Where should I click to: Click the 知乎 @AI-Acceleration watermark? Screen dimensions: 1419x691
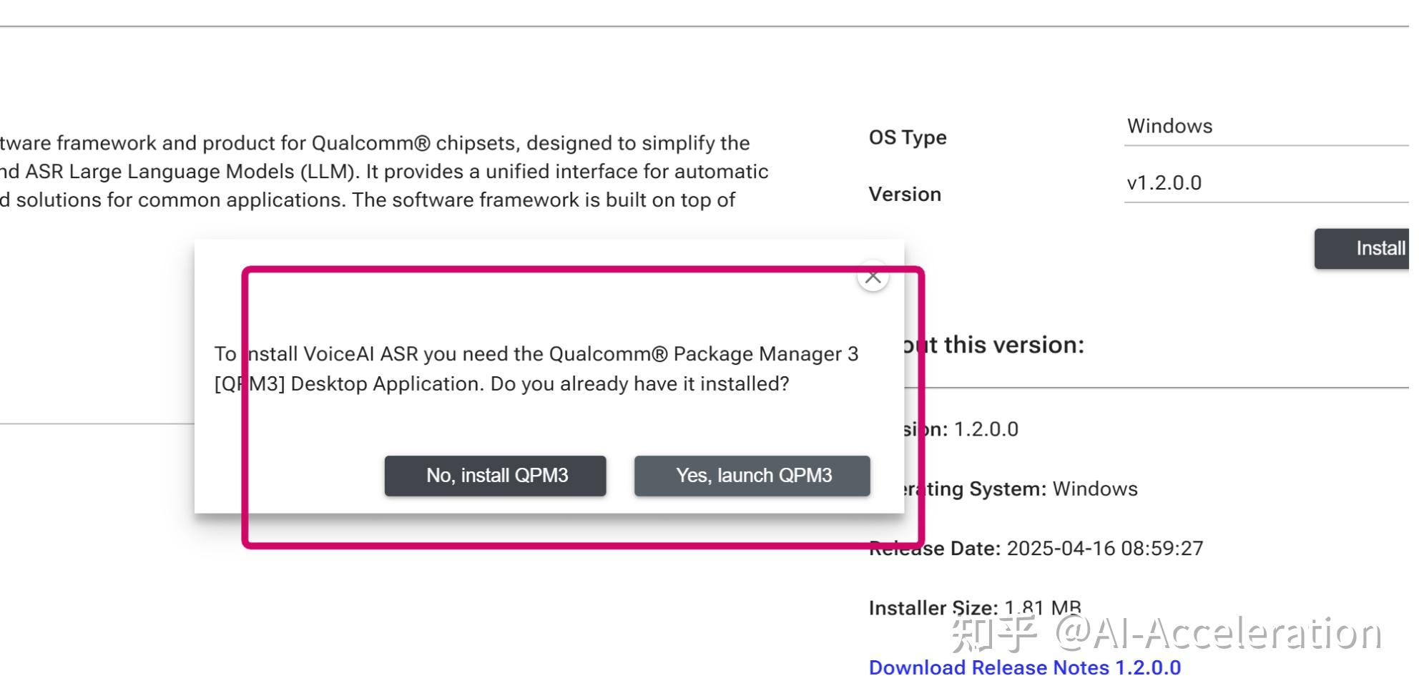[x=1166, y=634]
